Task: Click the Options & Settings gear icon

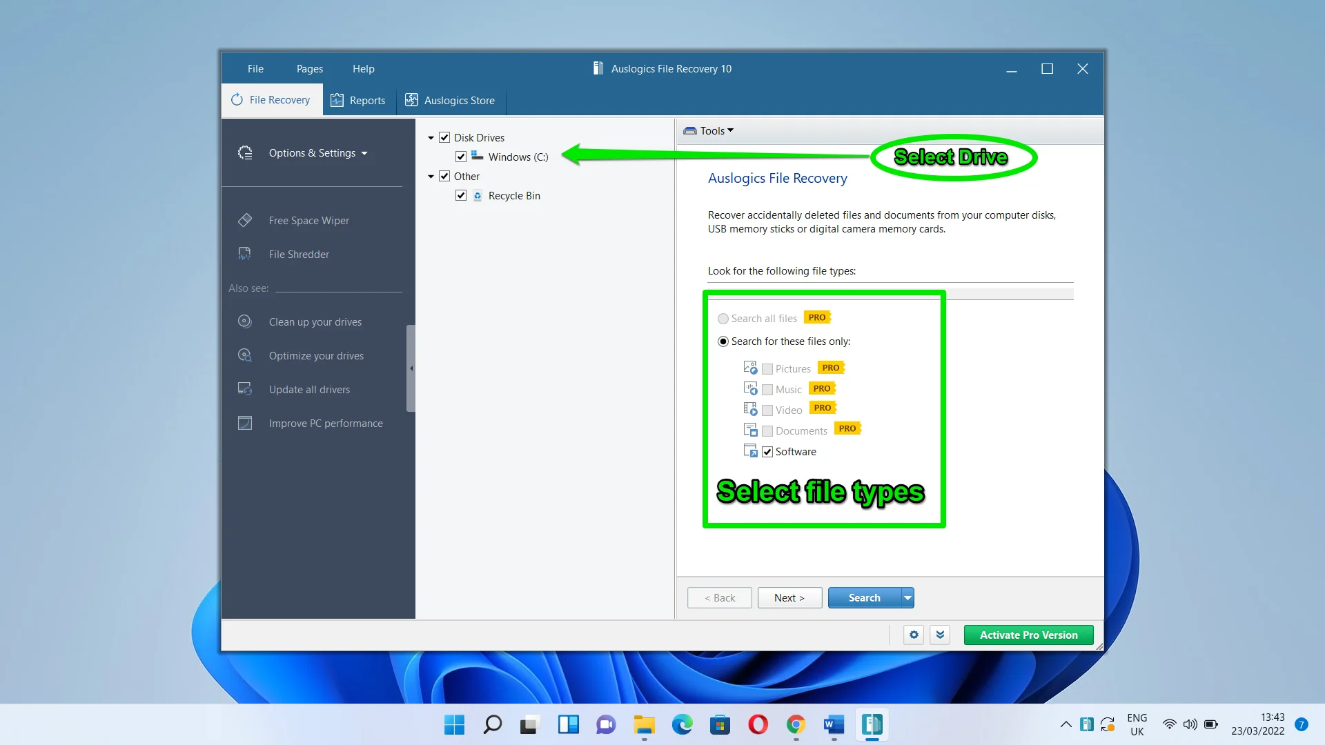Action: click(245, 153)
